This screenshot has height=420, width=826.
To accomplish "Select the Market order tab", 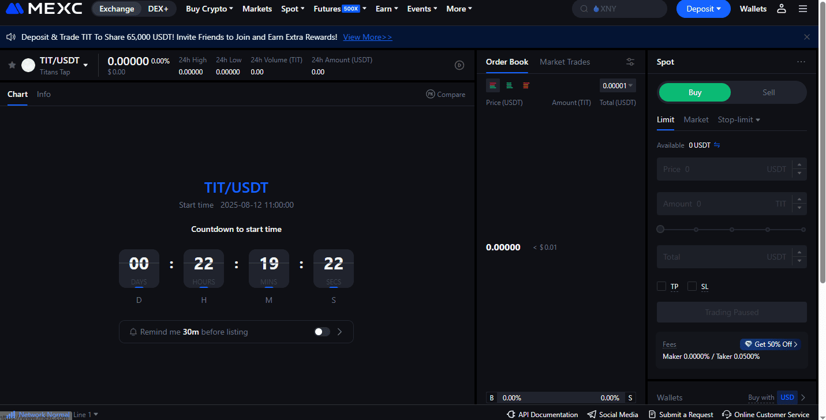I will coord(696,119).
